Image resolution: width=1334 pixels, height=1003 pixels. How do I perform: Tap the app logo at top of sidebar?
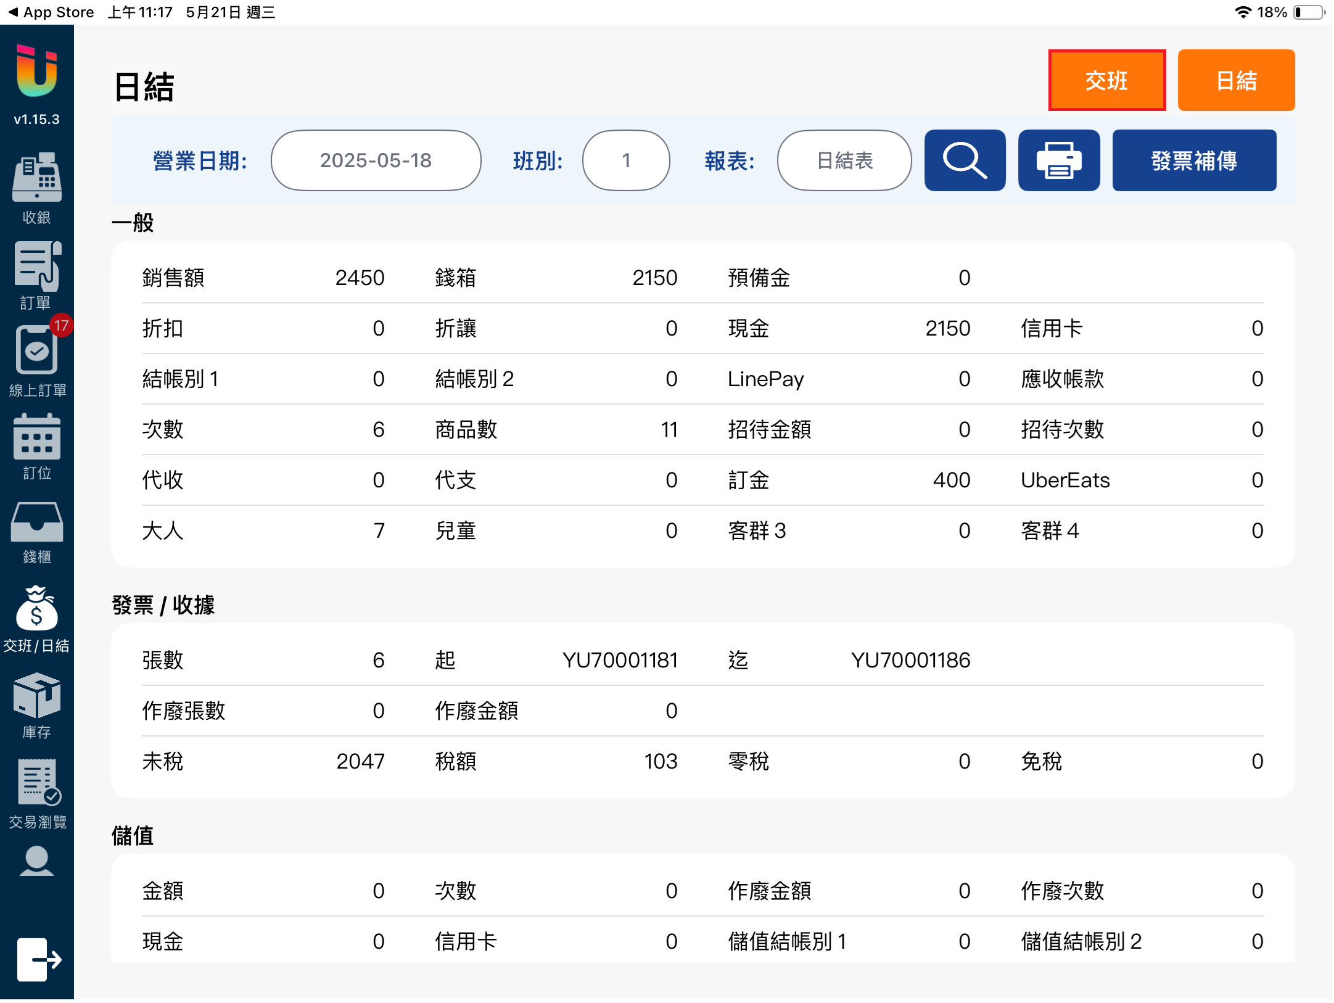click(37, 71)
